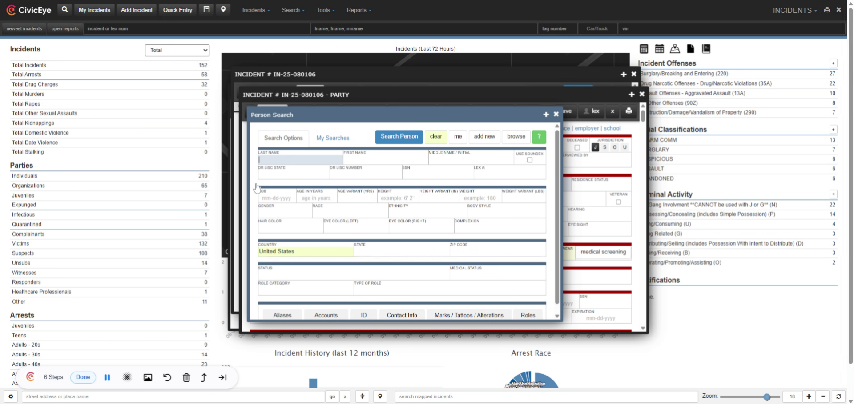Expand the Classifications section with its plus

coord(833,130)
